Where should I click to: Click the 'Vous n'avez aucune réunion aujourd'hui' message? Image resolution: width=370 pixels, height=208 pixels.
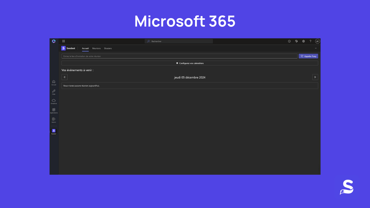[x=190, y=86]
